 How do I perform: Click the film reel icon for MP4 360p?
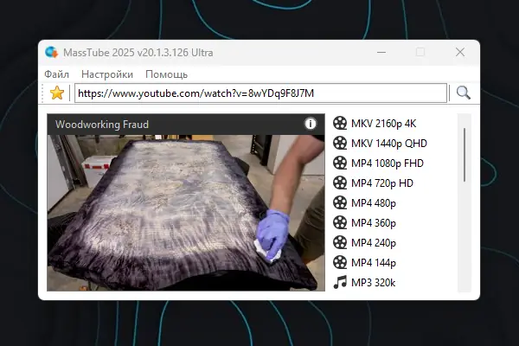click(x=340, y=222)
